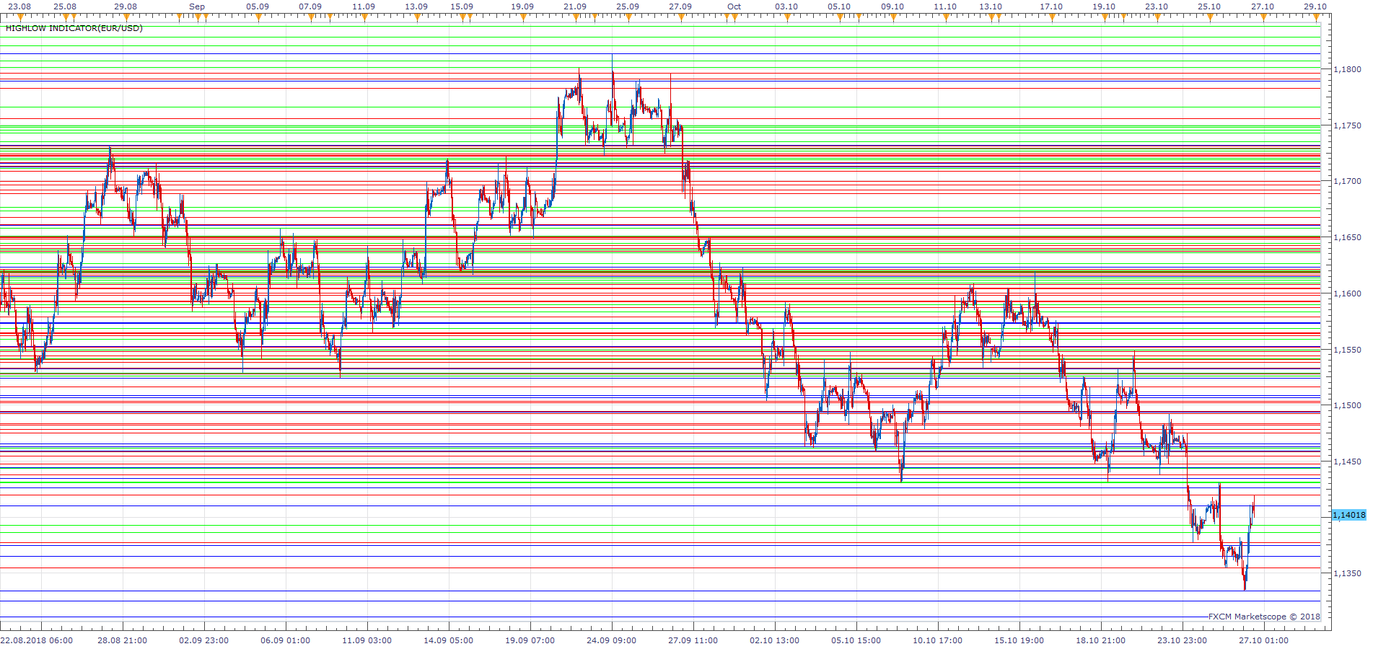Click the 06.09 01:00 time label
Viewport: 1373px width, 649px height.
pos(286,640)
